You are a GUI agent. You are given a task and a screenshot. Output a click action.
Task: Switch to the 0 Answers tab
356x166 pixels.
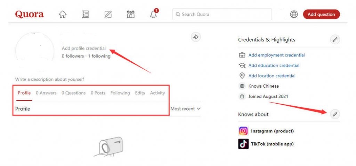tap(46, 93)
